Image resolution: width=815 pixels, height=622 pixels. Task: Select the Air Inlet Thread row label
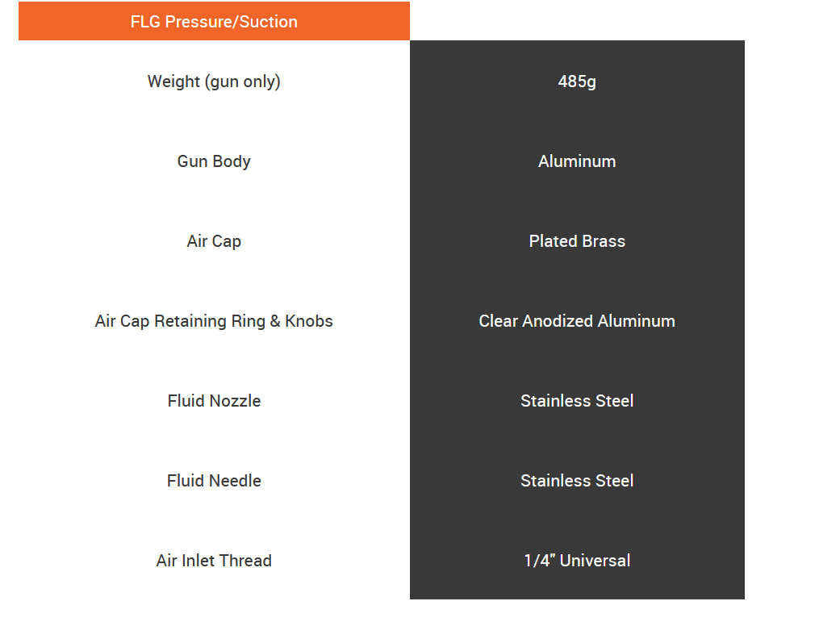[214, 561]
